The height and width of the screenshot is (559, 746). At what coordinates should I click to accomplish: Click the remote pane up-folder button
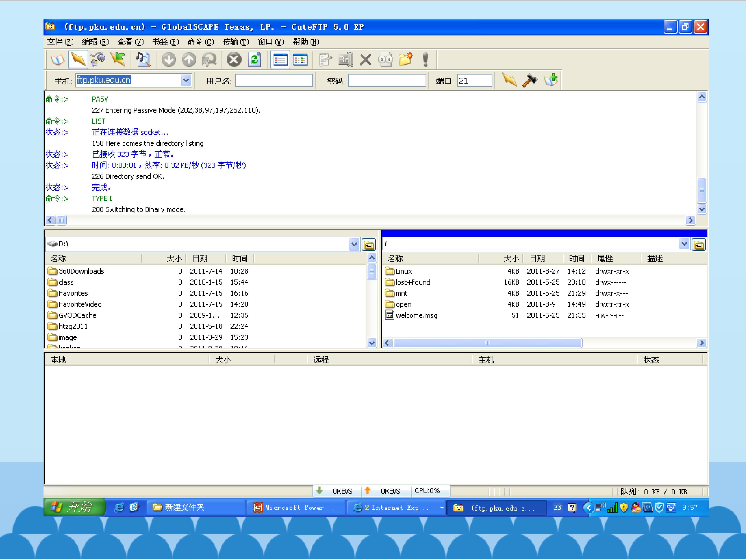pos(698,245)
